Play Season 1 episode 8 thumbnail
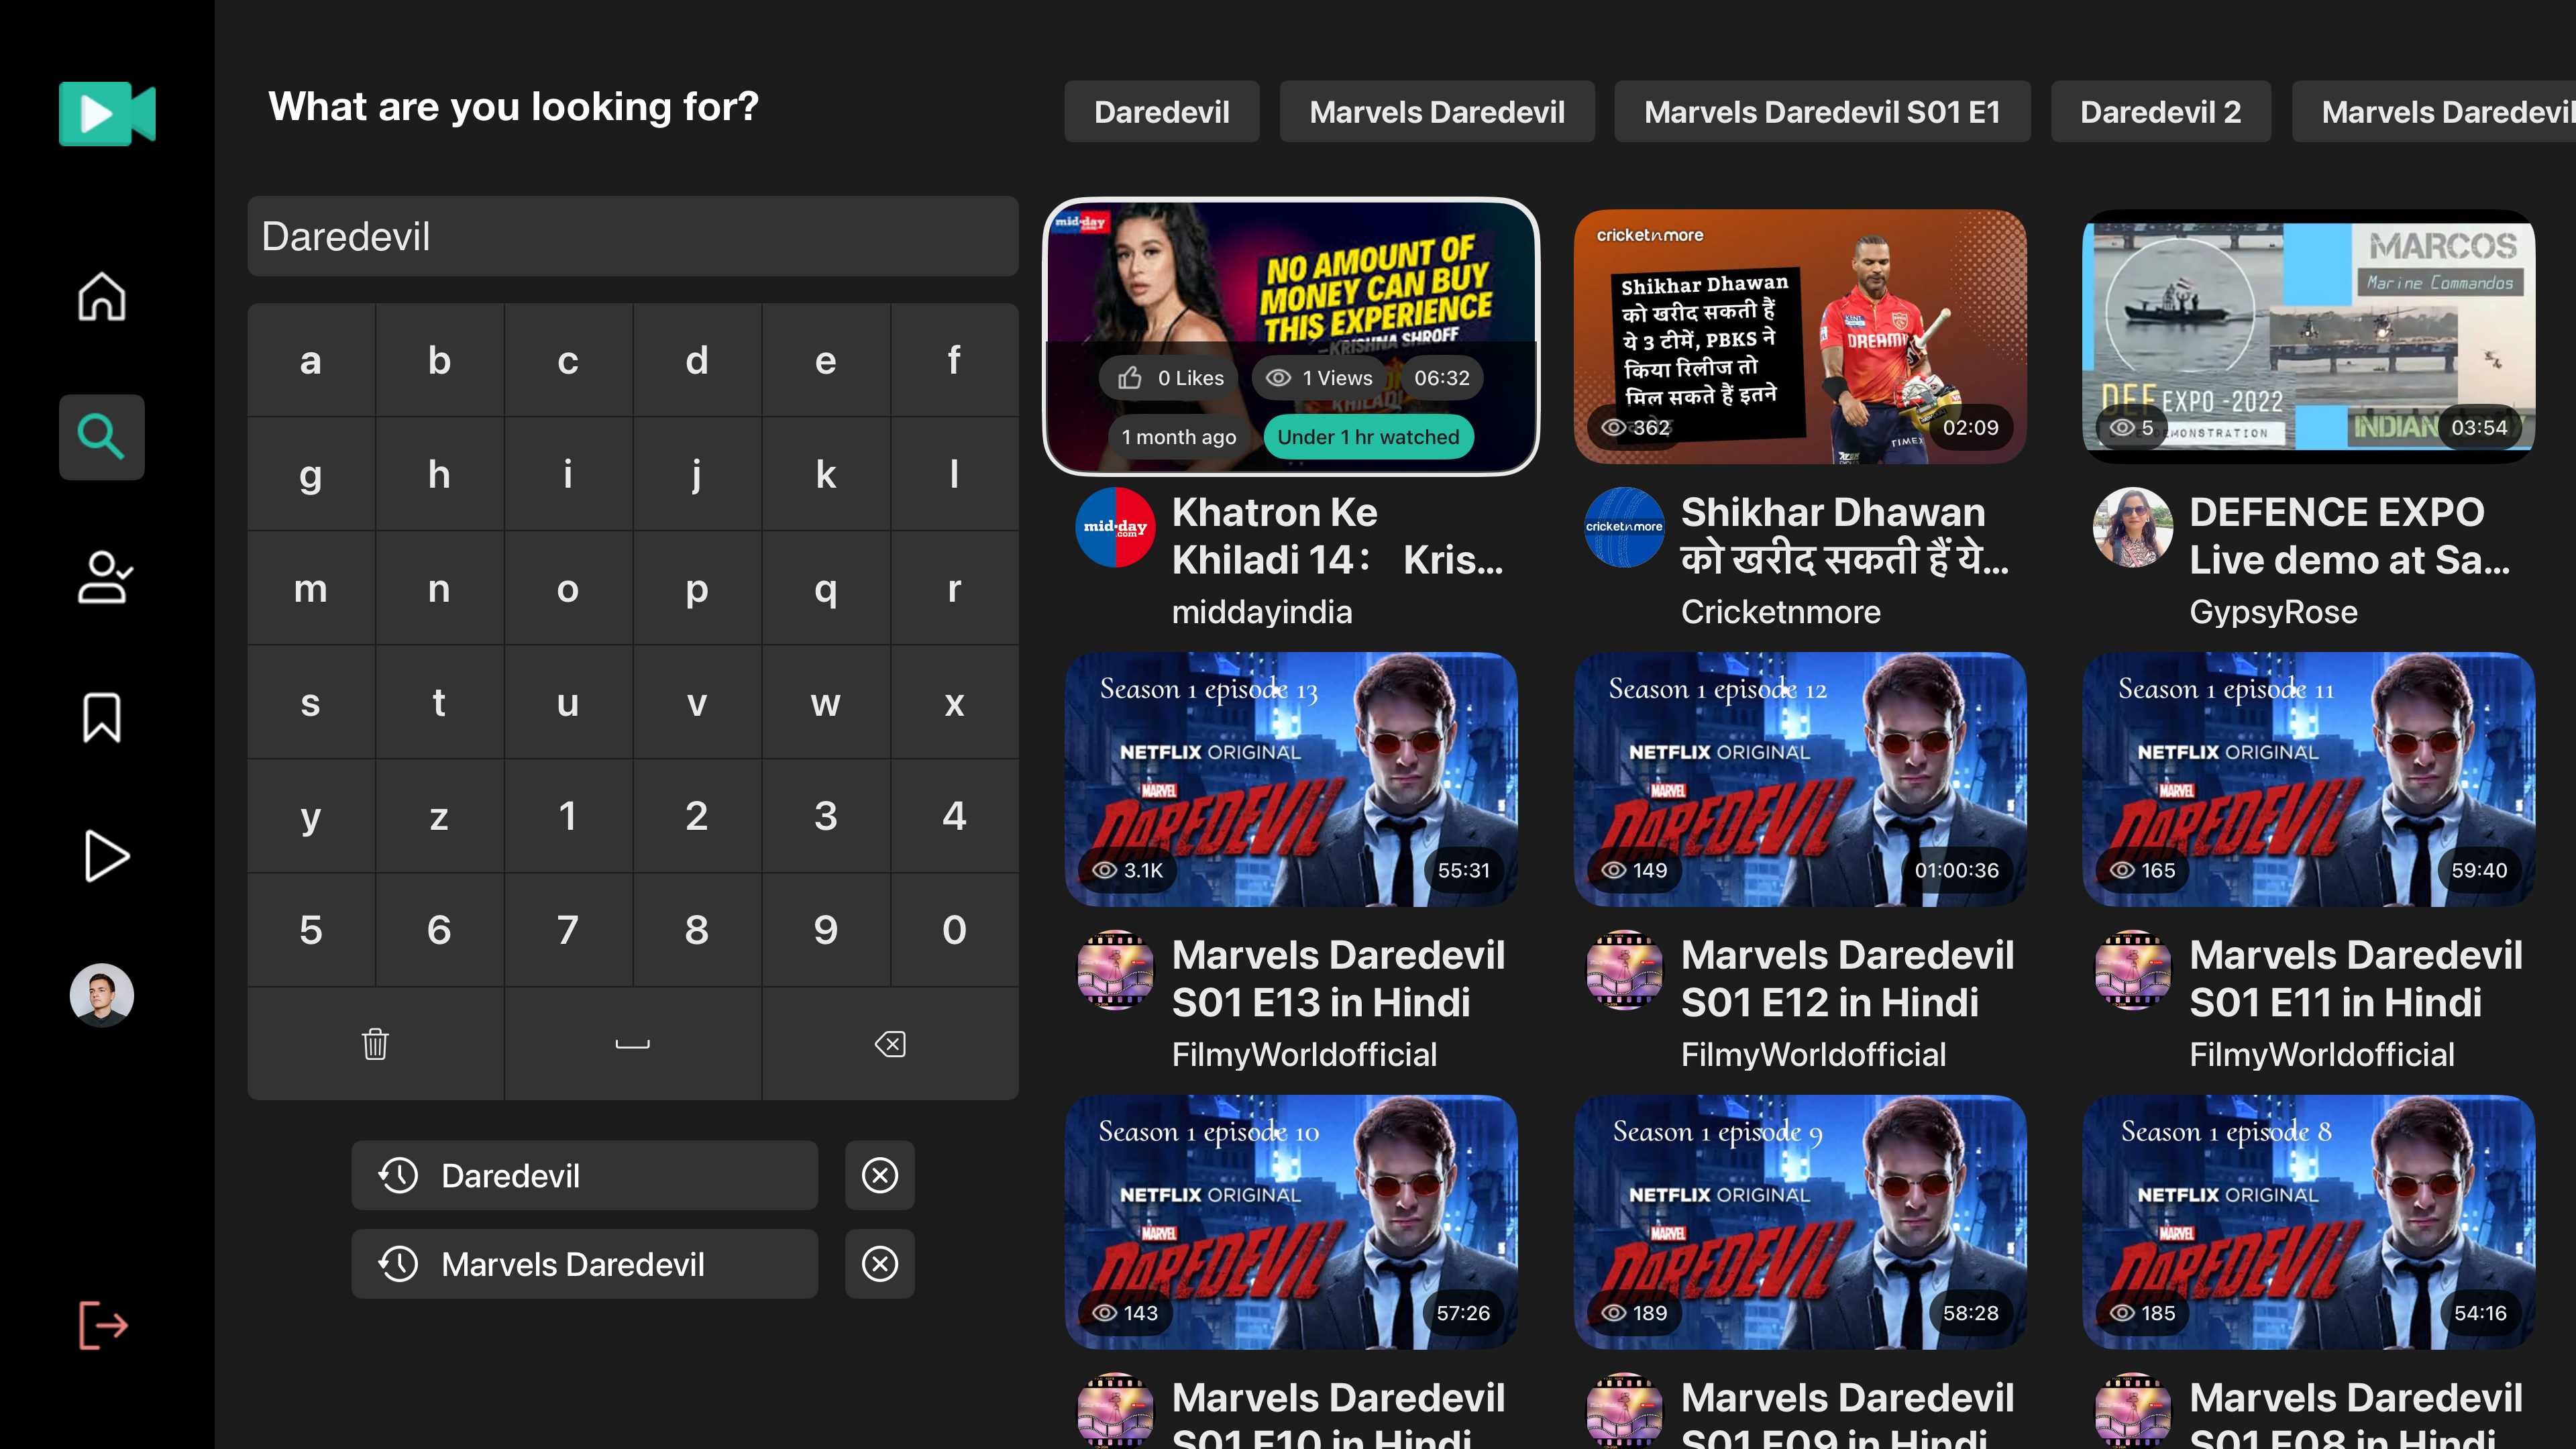The height and width of the screenshot is (1449, 2576). click(x=2309, y=1222)
